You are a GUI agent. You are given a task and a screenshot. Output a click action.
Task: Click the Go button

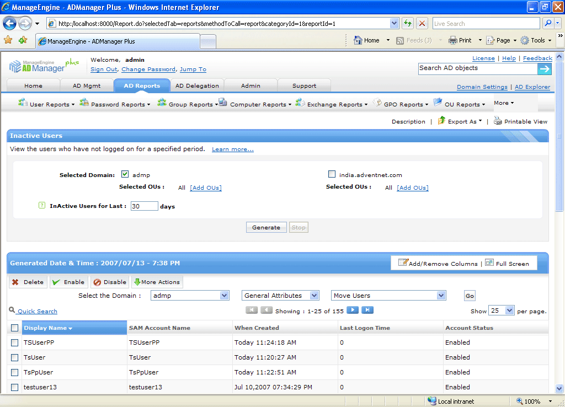coord(470,296)
